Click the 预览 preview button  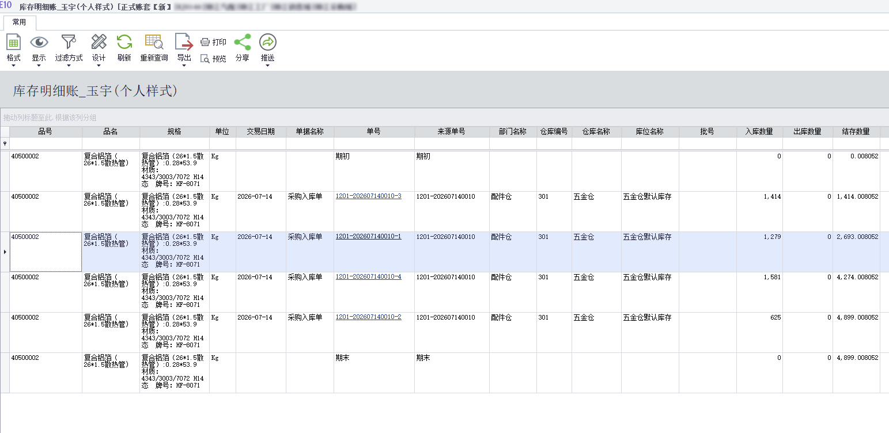point(213,58)
